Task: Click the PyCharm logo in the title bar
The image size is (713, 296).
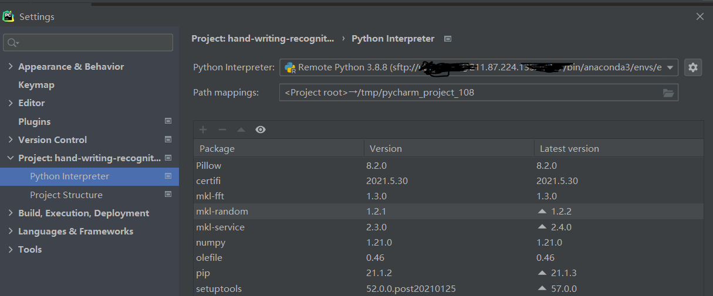Action: pyautogui.click(x=8, y=16)
